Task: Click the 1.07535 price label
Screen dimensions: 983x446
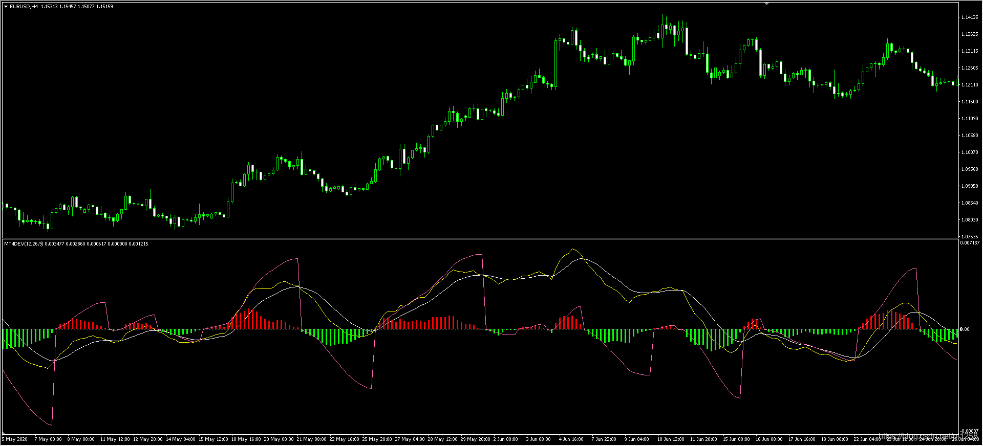Action: [x=970, y=237]
